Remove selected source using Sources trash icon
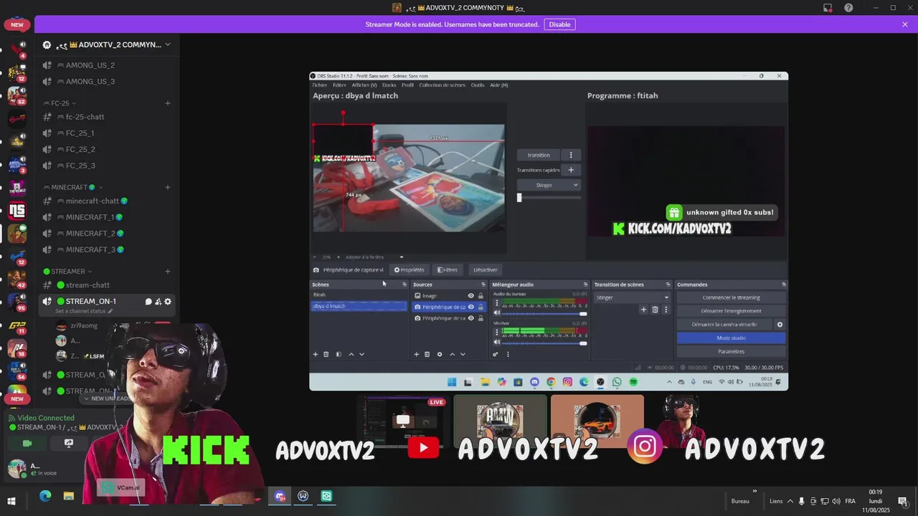Screen dimensions: 918x516 (x=427, y=354)
